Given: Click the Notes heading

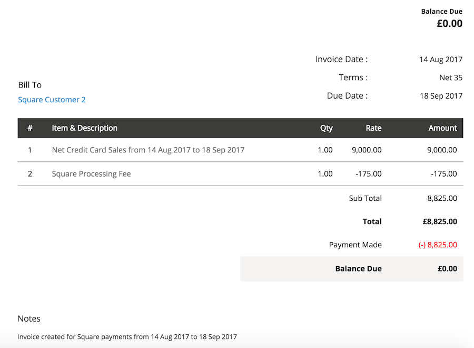Looking at the screenshot, I should point(29,318).
